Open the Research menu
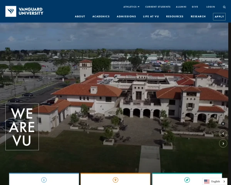The width and height of the screenshot is (231, 185). pyautogui.click(x=198, y=16)
